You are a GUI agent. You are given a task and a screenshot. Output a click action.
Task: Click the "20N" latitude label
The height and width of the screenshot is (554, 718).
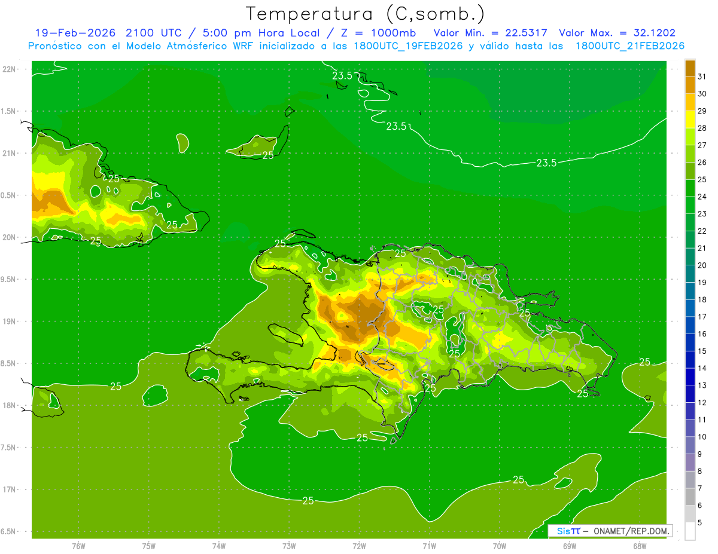9,237
